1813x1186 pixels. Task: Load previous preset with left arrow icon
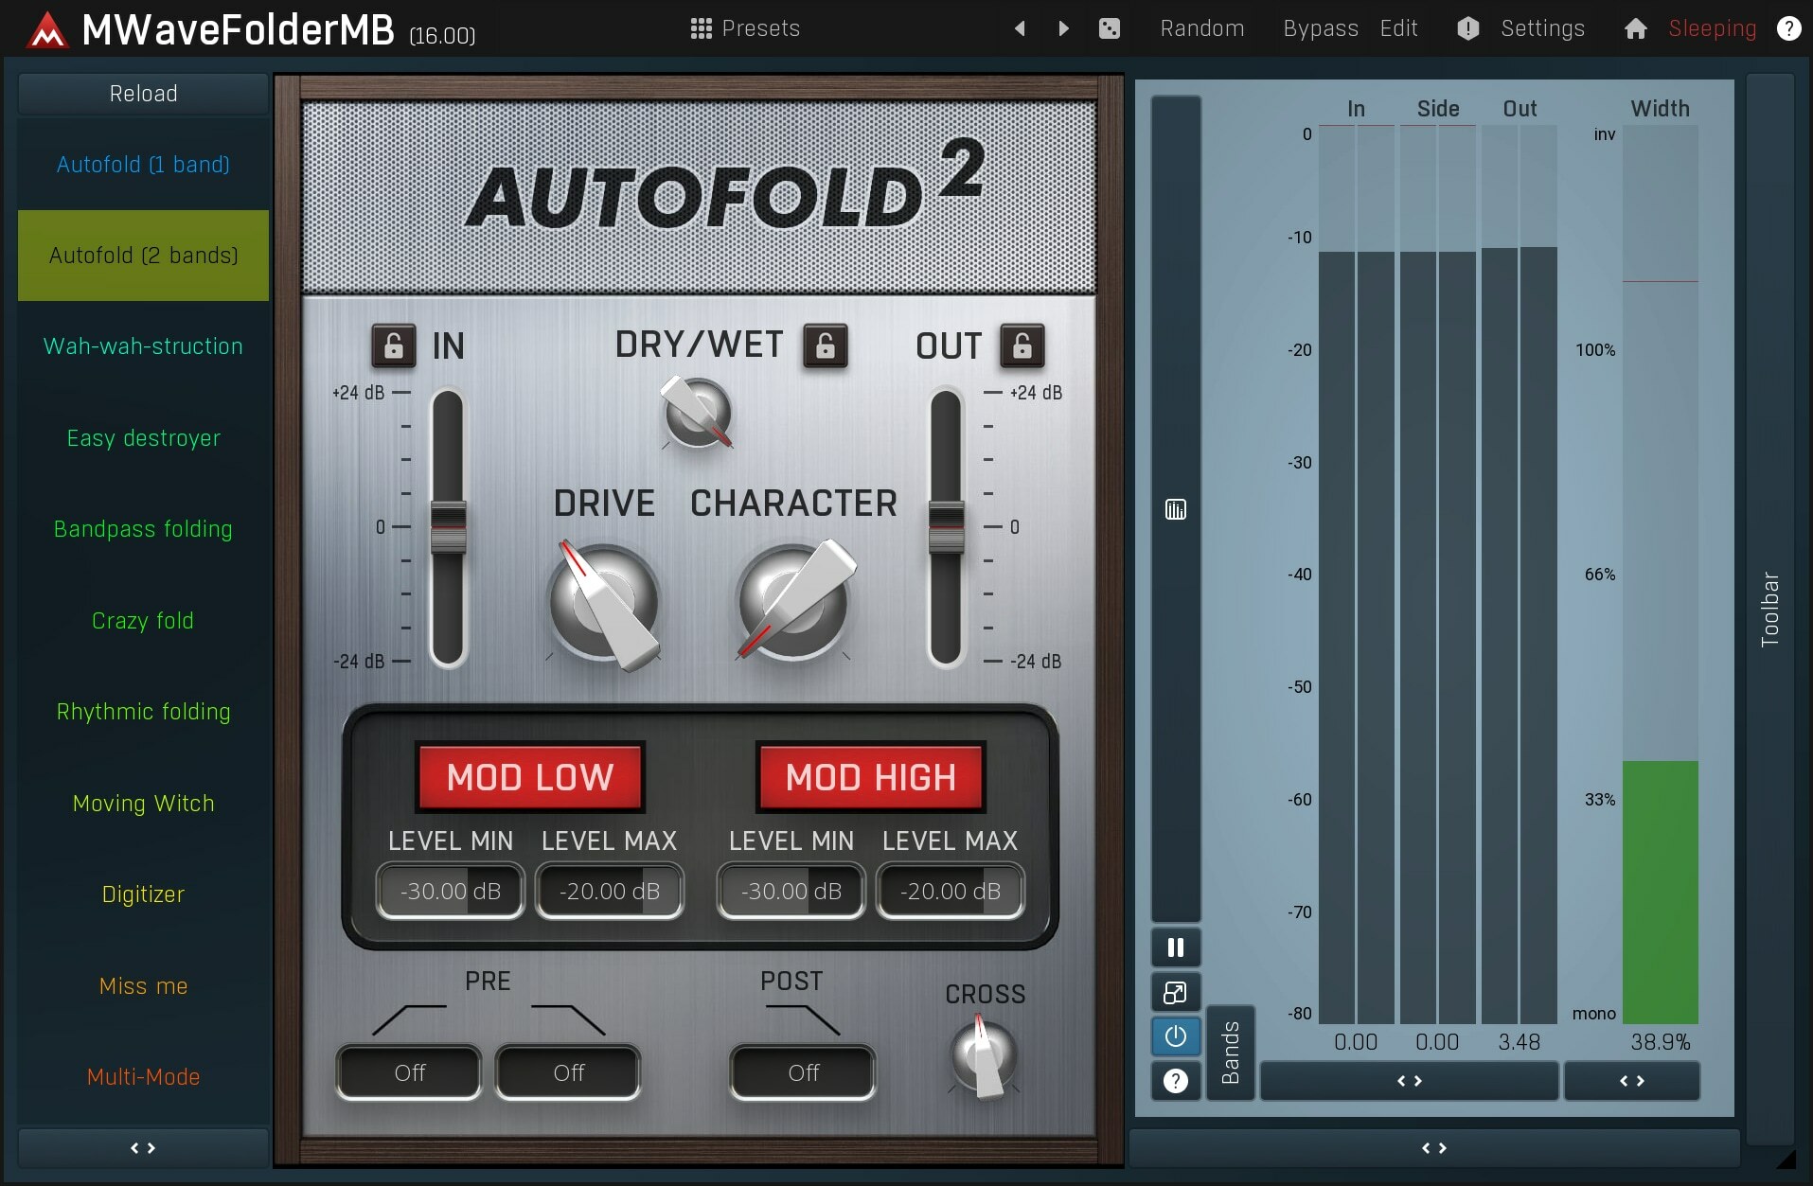click(x=1021, y=28)
